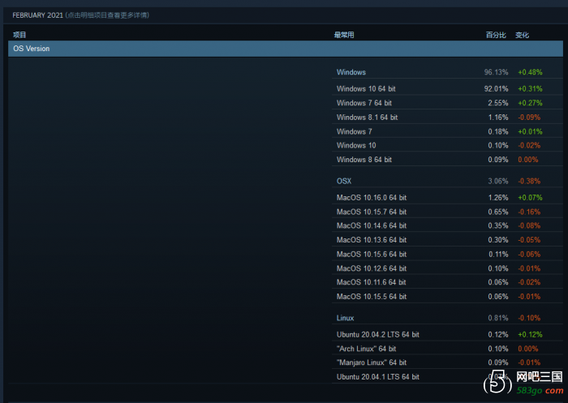
Task: Select the "Manjaro Linux" 64 bit row
Action: tap(447, 362)
